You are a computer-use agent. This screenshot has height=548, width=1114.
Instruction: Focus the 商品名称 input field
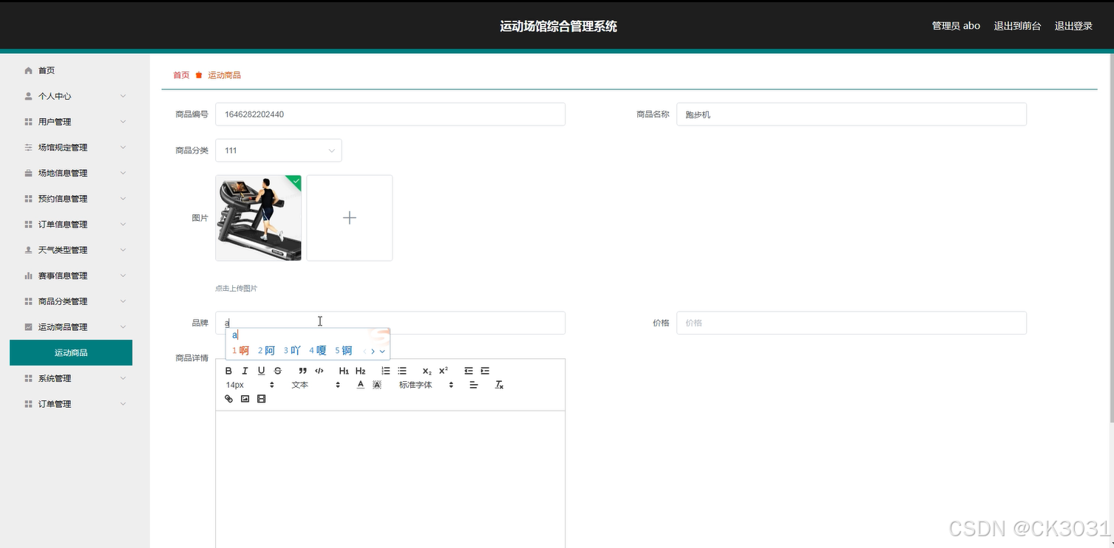pyautogui.click(x=852, y=114)
